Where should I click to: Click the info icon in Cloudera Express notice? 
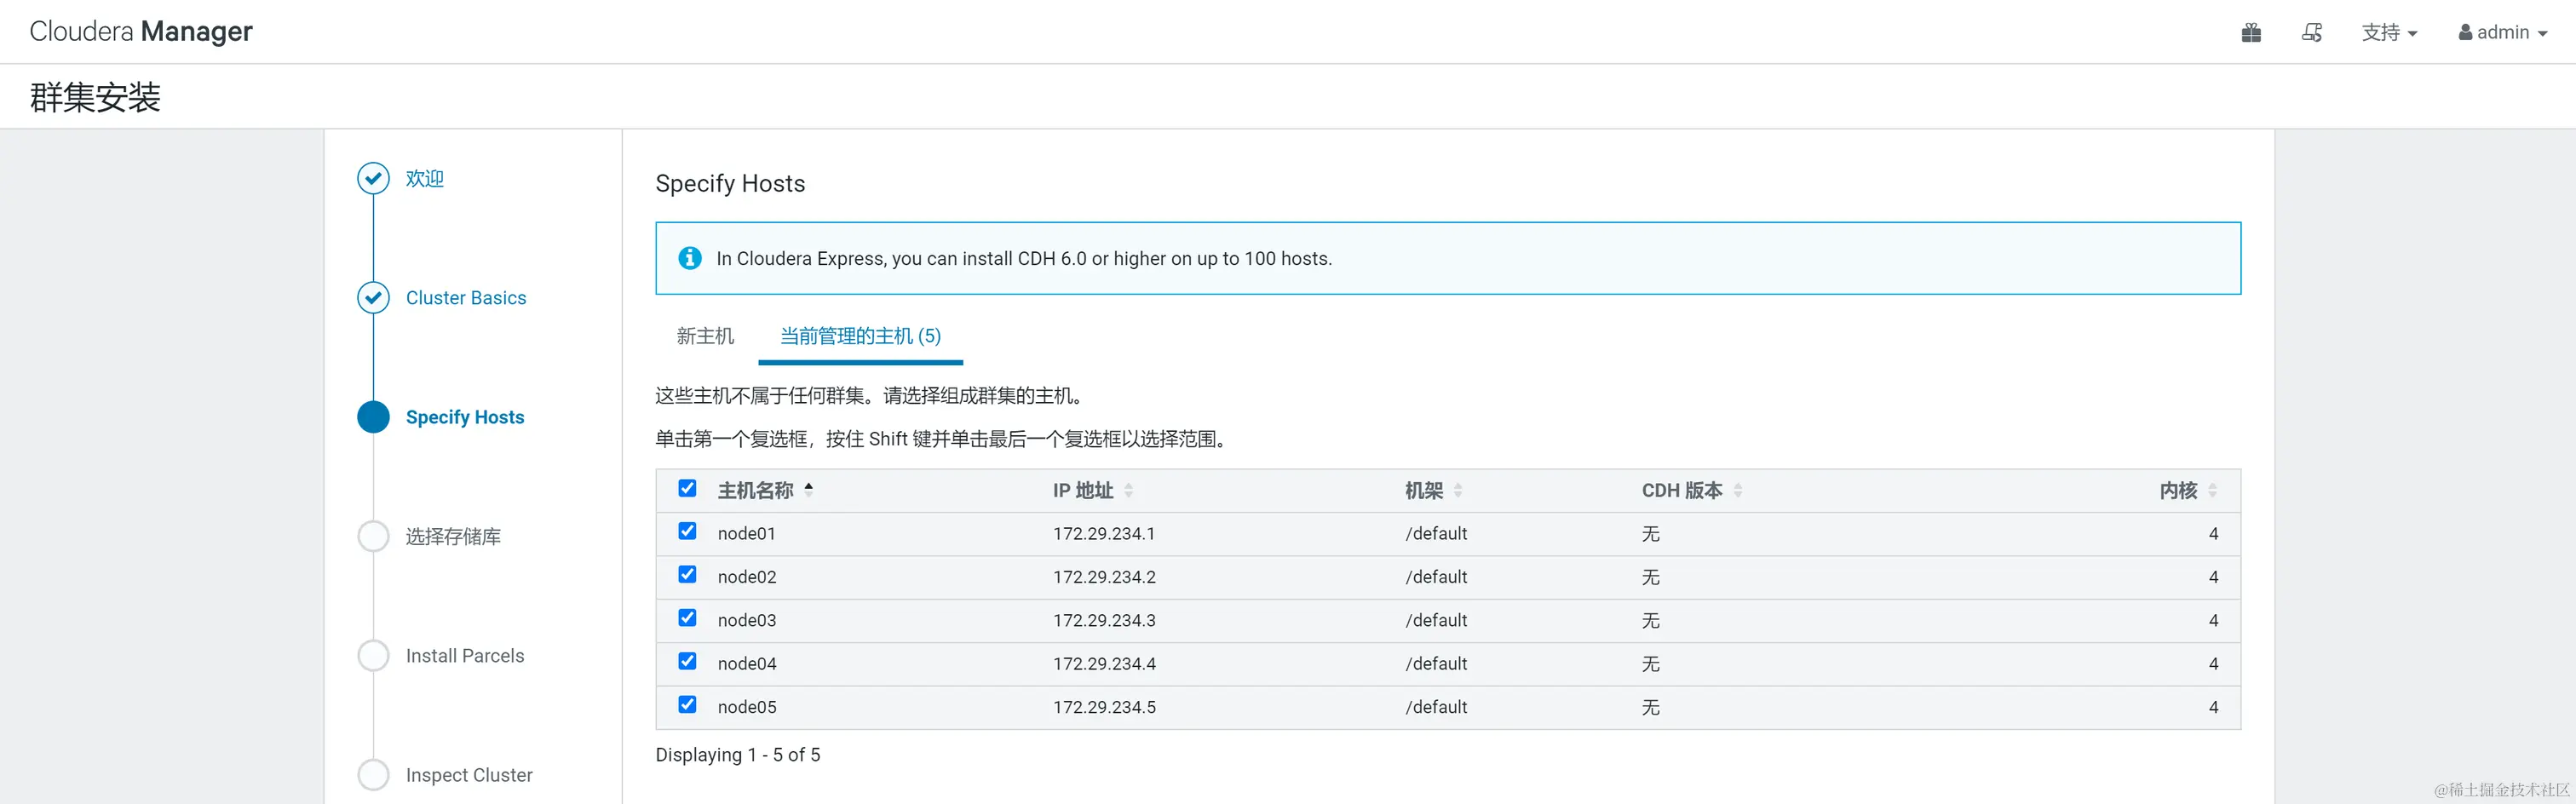(x=690, y=258)
